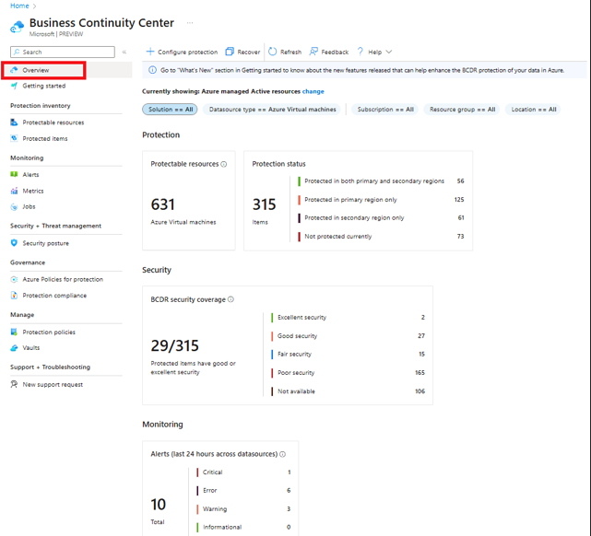
Task: Click the change link for active resources
Action: click(313, 91)
